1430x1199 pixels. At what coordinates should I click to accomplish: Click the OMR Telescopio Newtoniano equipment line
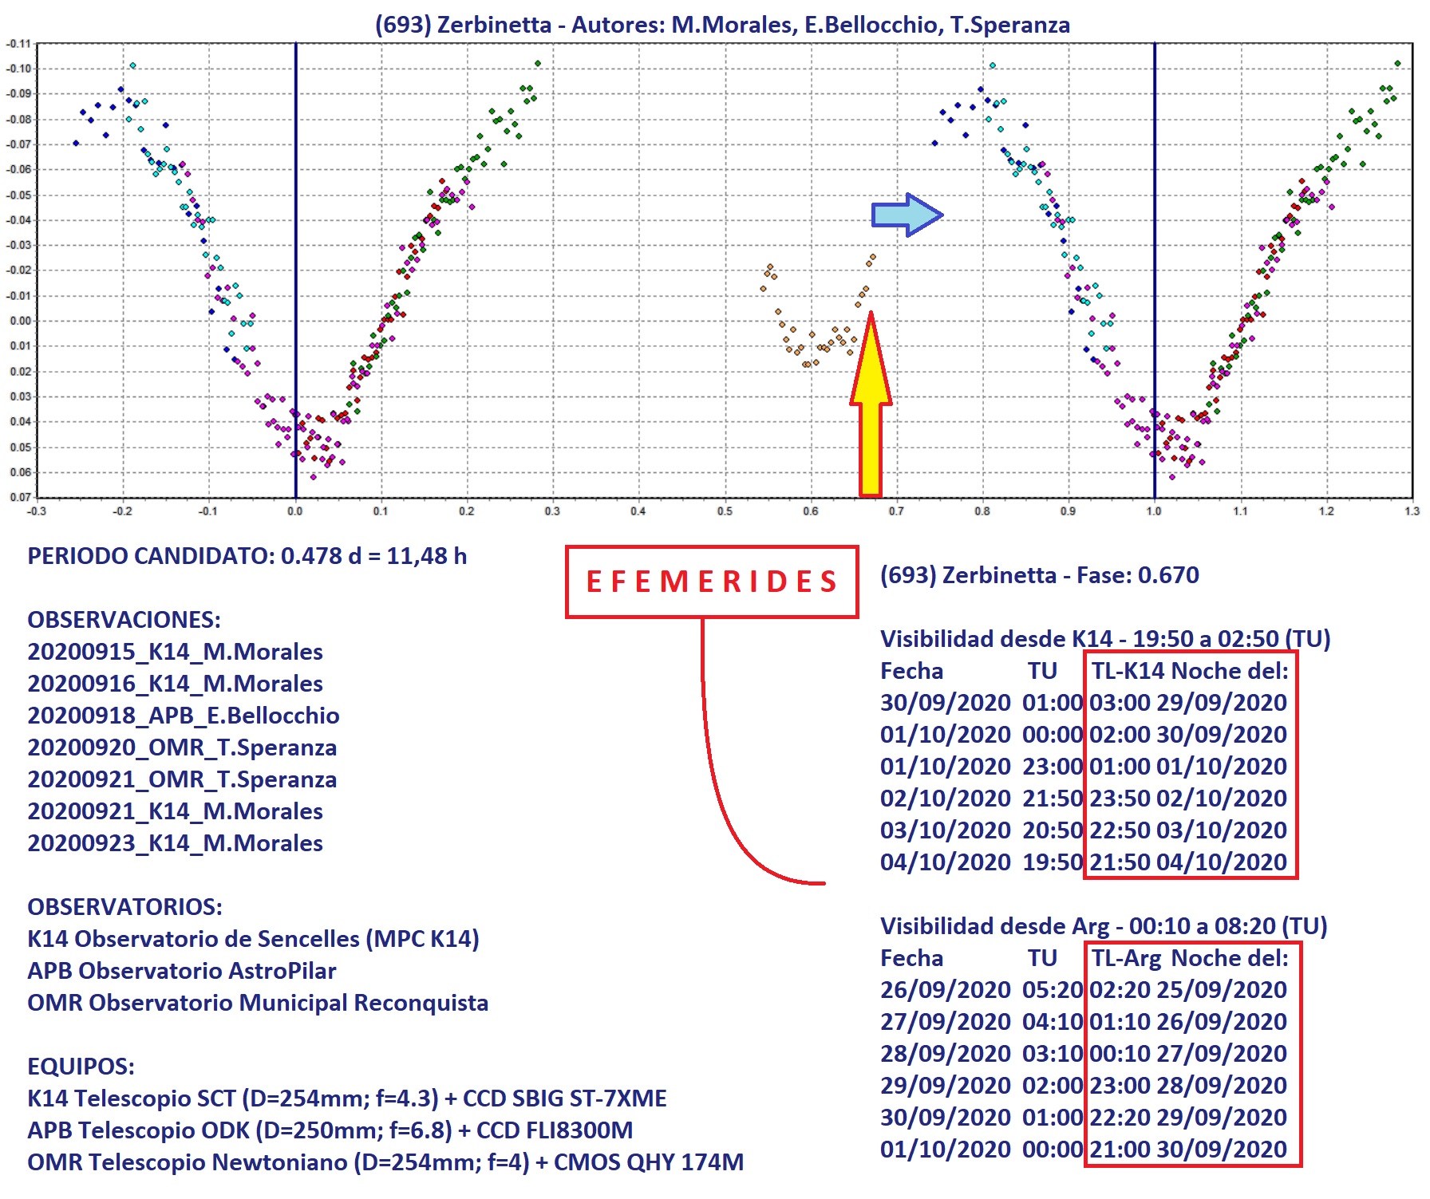[x=385, y=1162]
